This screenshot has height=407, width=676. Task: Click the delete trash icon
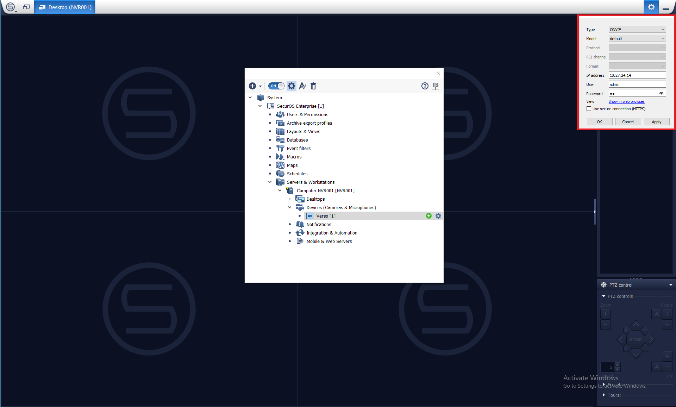313,86
